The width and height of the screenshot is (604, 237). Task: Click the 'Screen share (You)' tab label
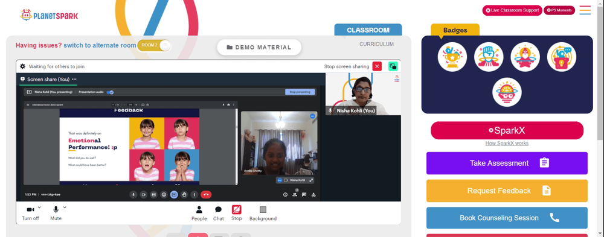[48, 79]
